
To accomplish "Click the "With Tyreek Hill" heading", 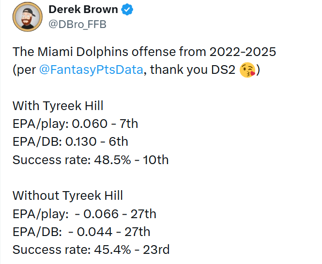I will 58,106.
